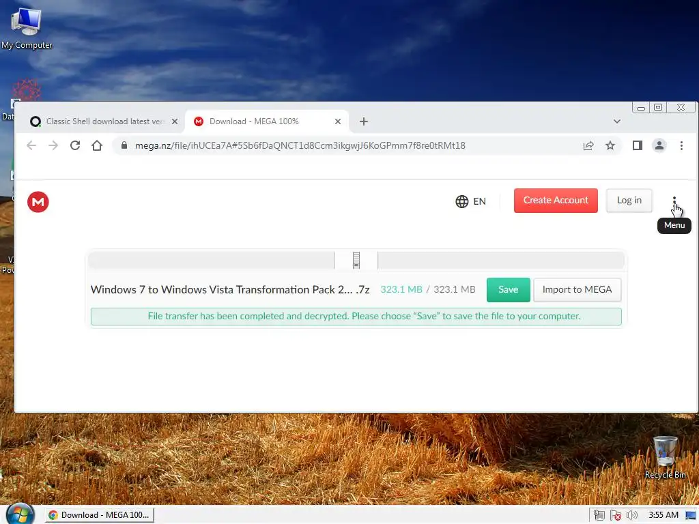Minimize the Chrome browser window
The width and height of the screenshot is (699, 524).
click(641, 108)
